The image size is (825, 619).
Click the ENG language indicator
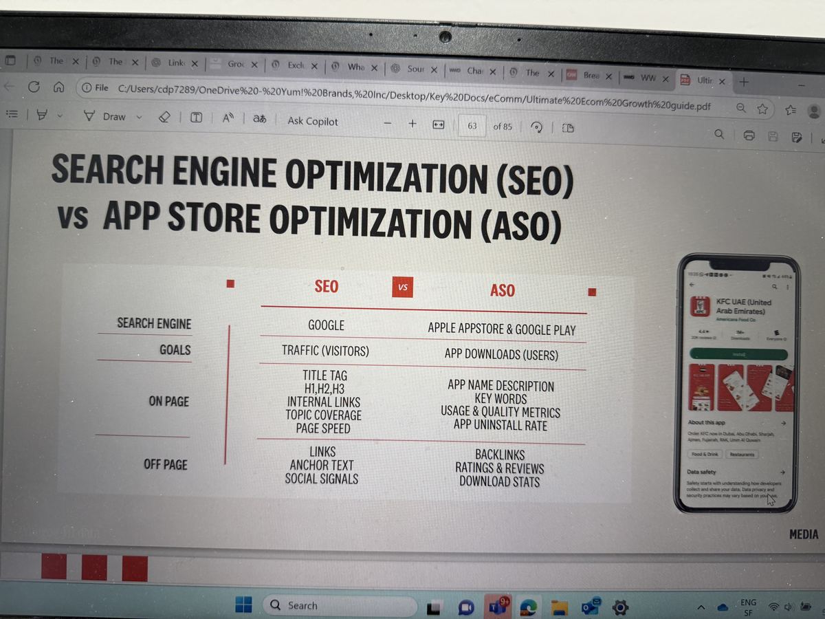point(748,607)
